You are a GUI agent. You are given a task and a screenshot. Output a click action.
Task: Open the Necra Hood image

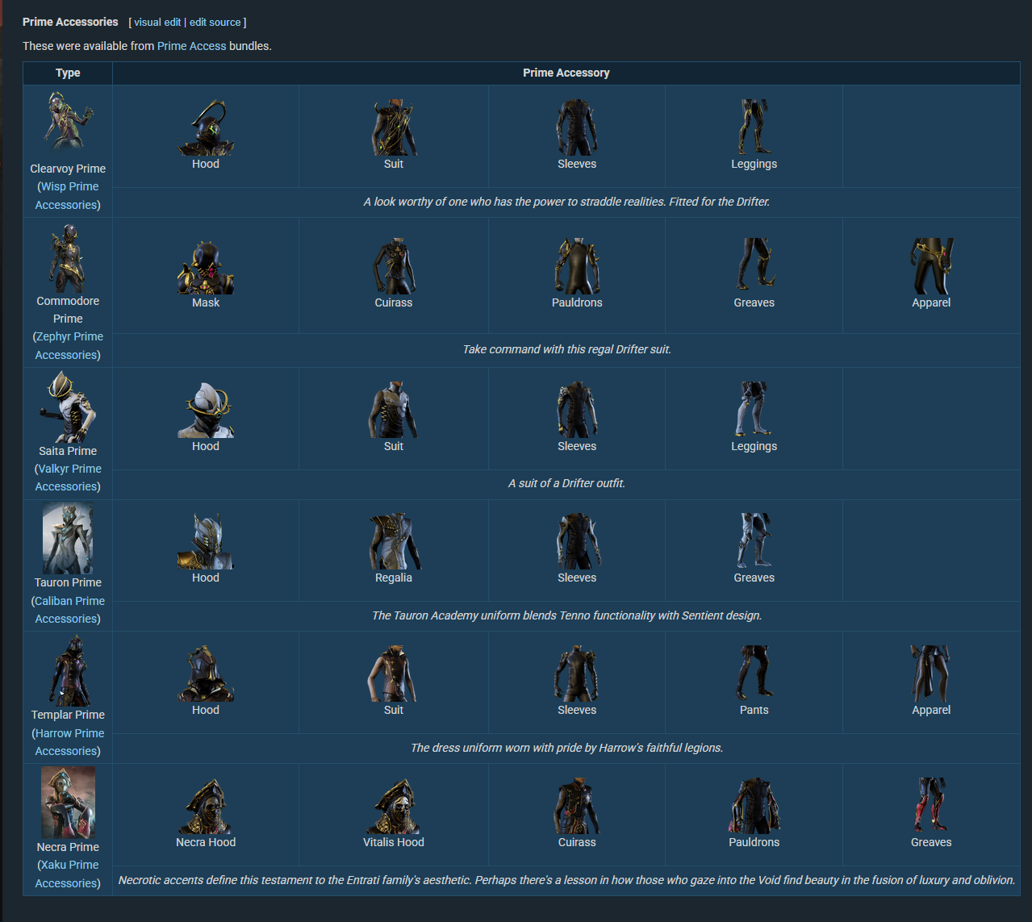coord(206,806)
